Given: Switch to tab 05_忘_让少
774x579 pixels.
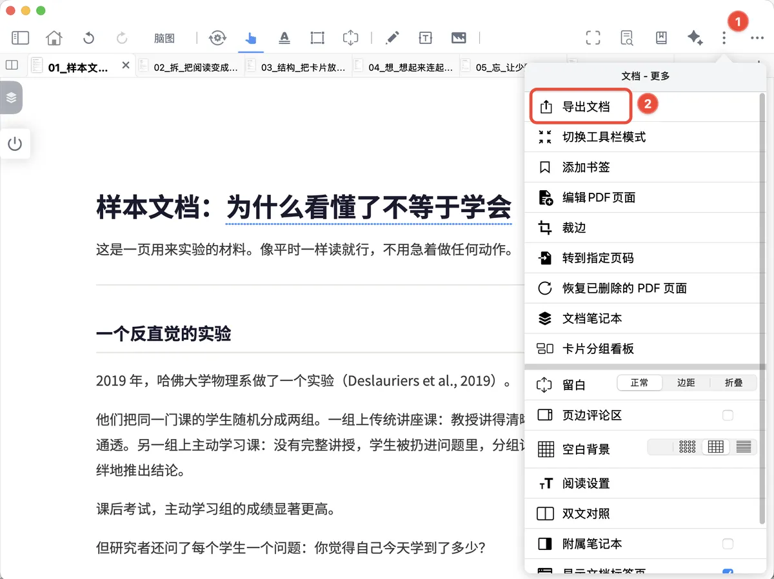Looking at the screenshot, I should pos(493,67).
